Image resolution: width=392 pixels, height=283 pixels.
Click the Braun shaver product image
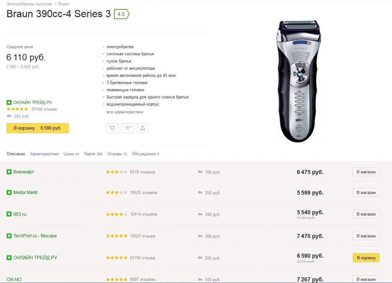click(x=299, y=80)
